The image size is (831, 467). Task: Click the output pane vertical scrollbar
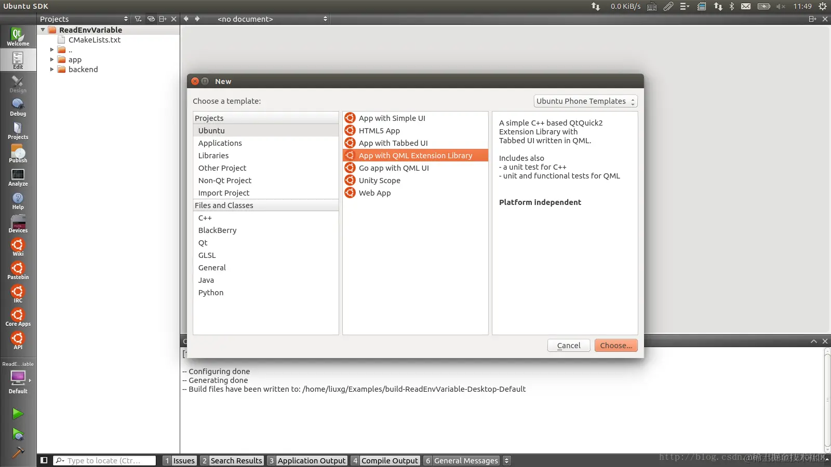click(827, 400)
